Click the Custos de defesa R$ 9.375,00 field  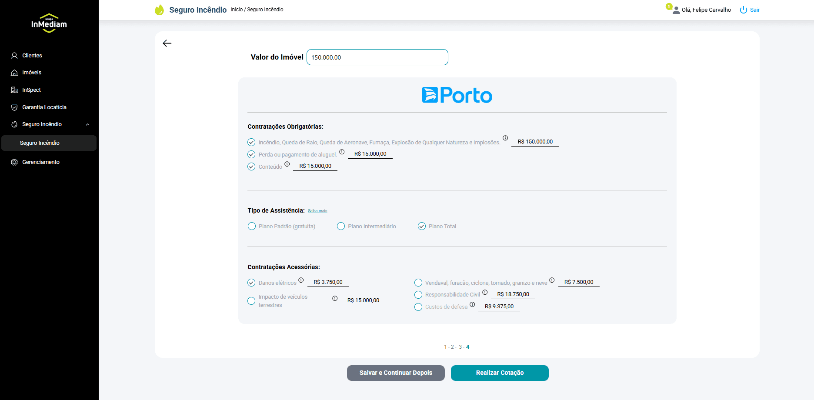coord(499,307)
